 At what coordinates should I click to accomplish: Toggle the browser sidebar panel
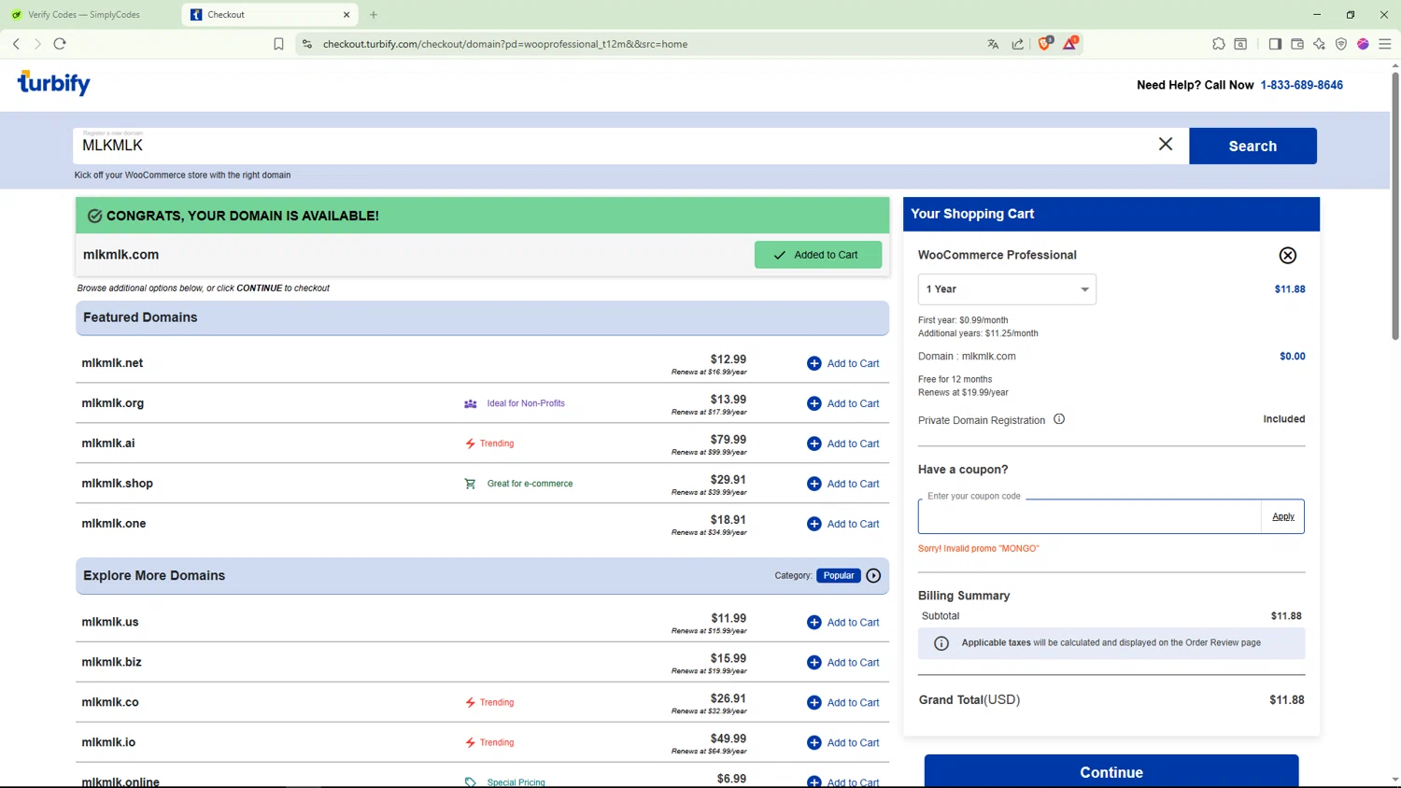tap(1275, 44)
